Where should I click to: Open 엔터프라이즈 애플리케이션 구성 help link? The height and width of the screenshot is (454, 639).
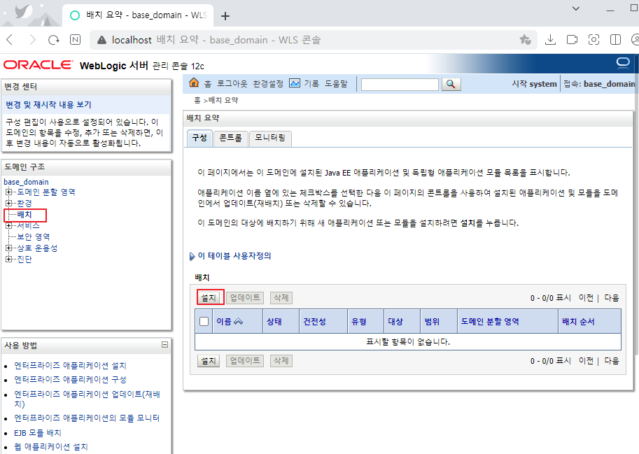(70, 379)
